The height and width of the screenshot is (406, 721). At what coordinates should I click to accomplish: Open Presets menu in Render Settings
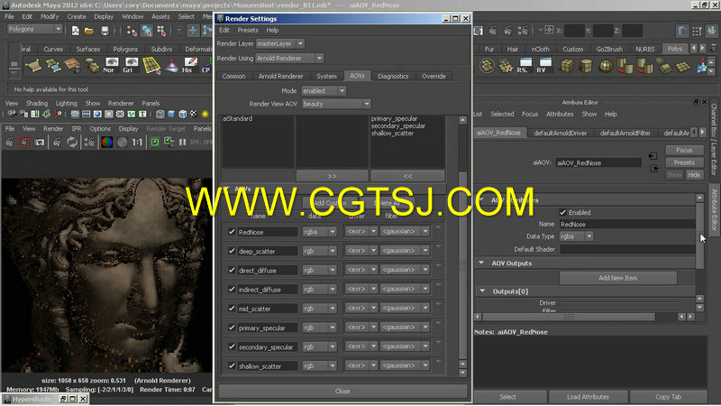pos(247,31)
